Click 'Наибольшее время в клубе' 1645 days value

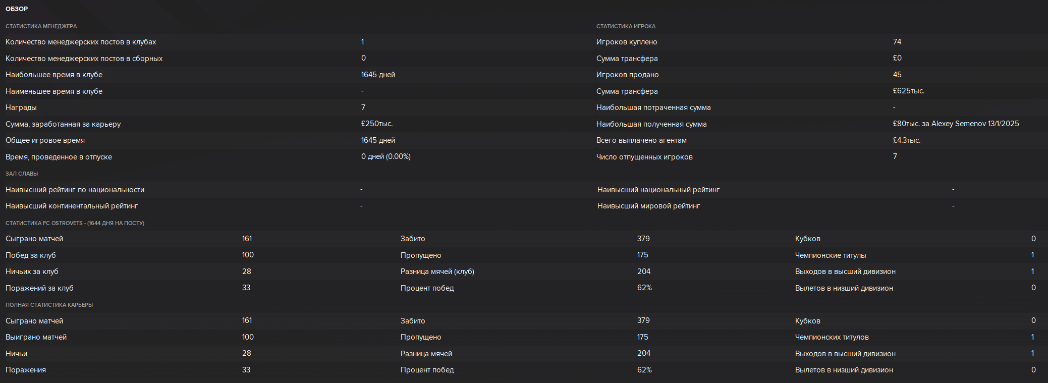[378, 75]
